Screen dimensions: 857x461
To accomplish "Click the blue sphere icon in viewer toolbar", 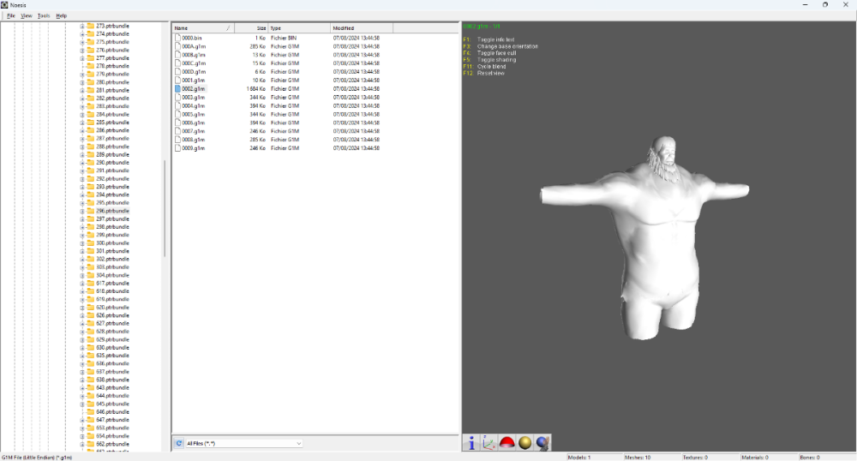I will (x=542, y=443).
